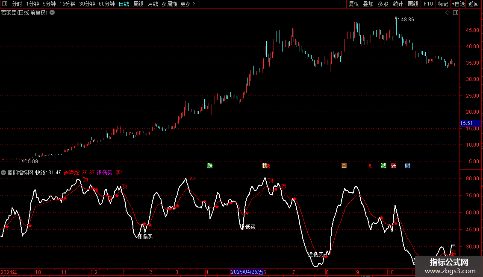Click the first 逢低买 signal label

(145, 237)
